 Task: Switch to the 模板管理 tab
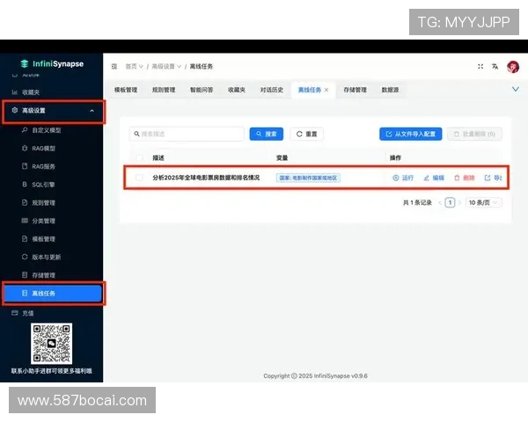pyautogui.click(x=126, y=90)
